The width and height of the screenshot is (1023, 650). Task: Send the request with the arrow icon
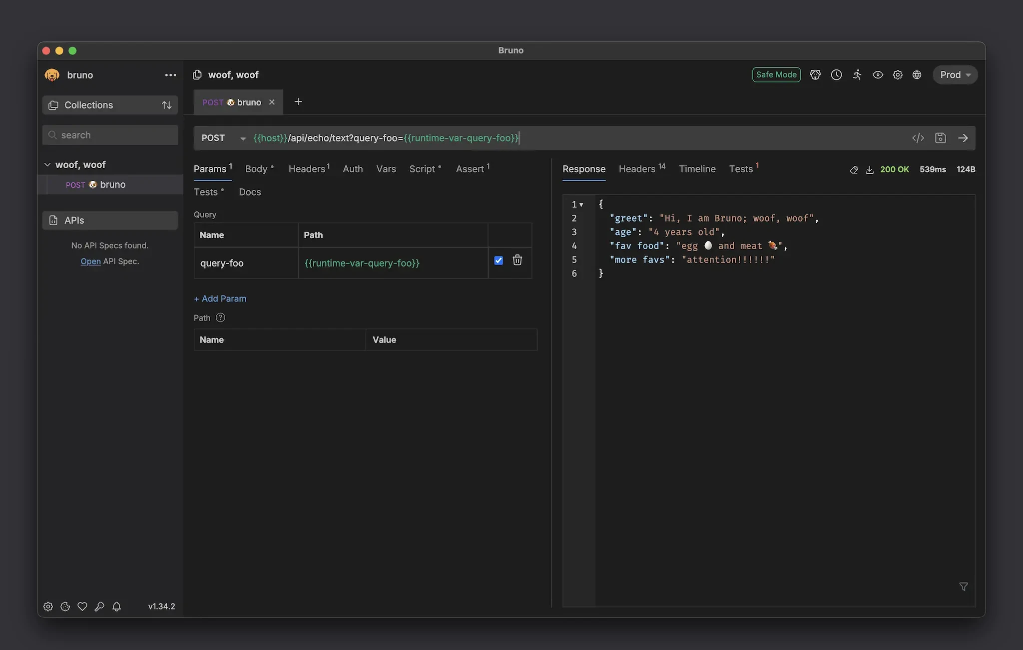pos(963,138)
